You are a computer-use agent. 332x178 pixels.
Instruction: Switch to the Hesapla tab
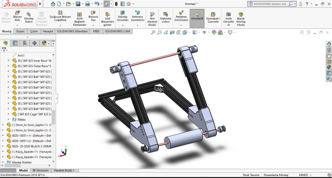click(48, 31)
